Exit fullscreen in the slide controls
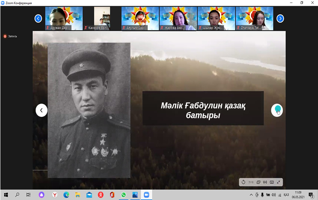Screen dimensions: 318x200 coord(279,182)
